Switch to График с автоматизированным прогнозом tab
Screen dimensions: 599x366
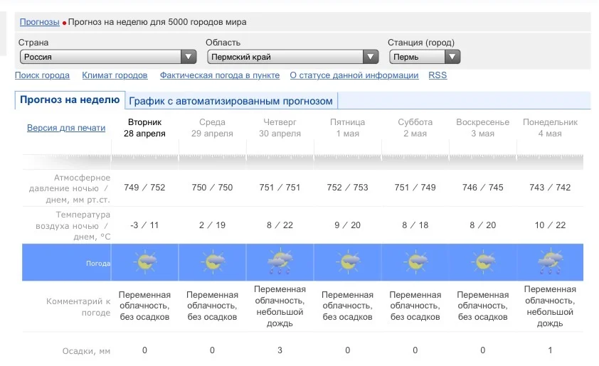click(230, 101)
